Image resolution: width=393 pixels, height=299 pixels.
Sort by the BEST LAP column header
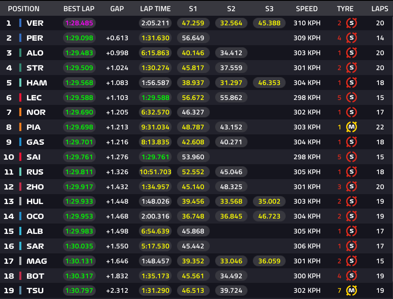[x=79, y=9]
